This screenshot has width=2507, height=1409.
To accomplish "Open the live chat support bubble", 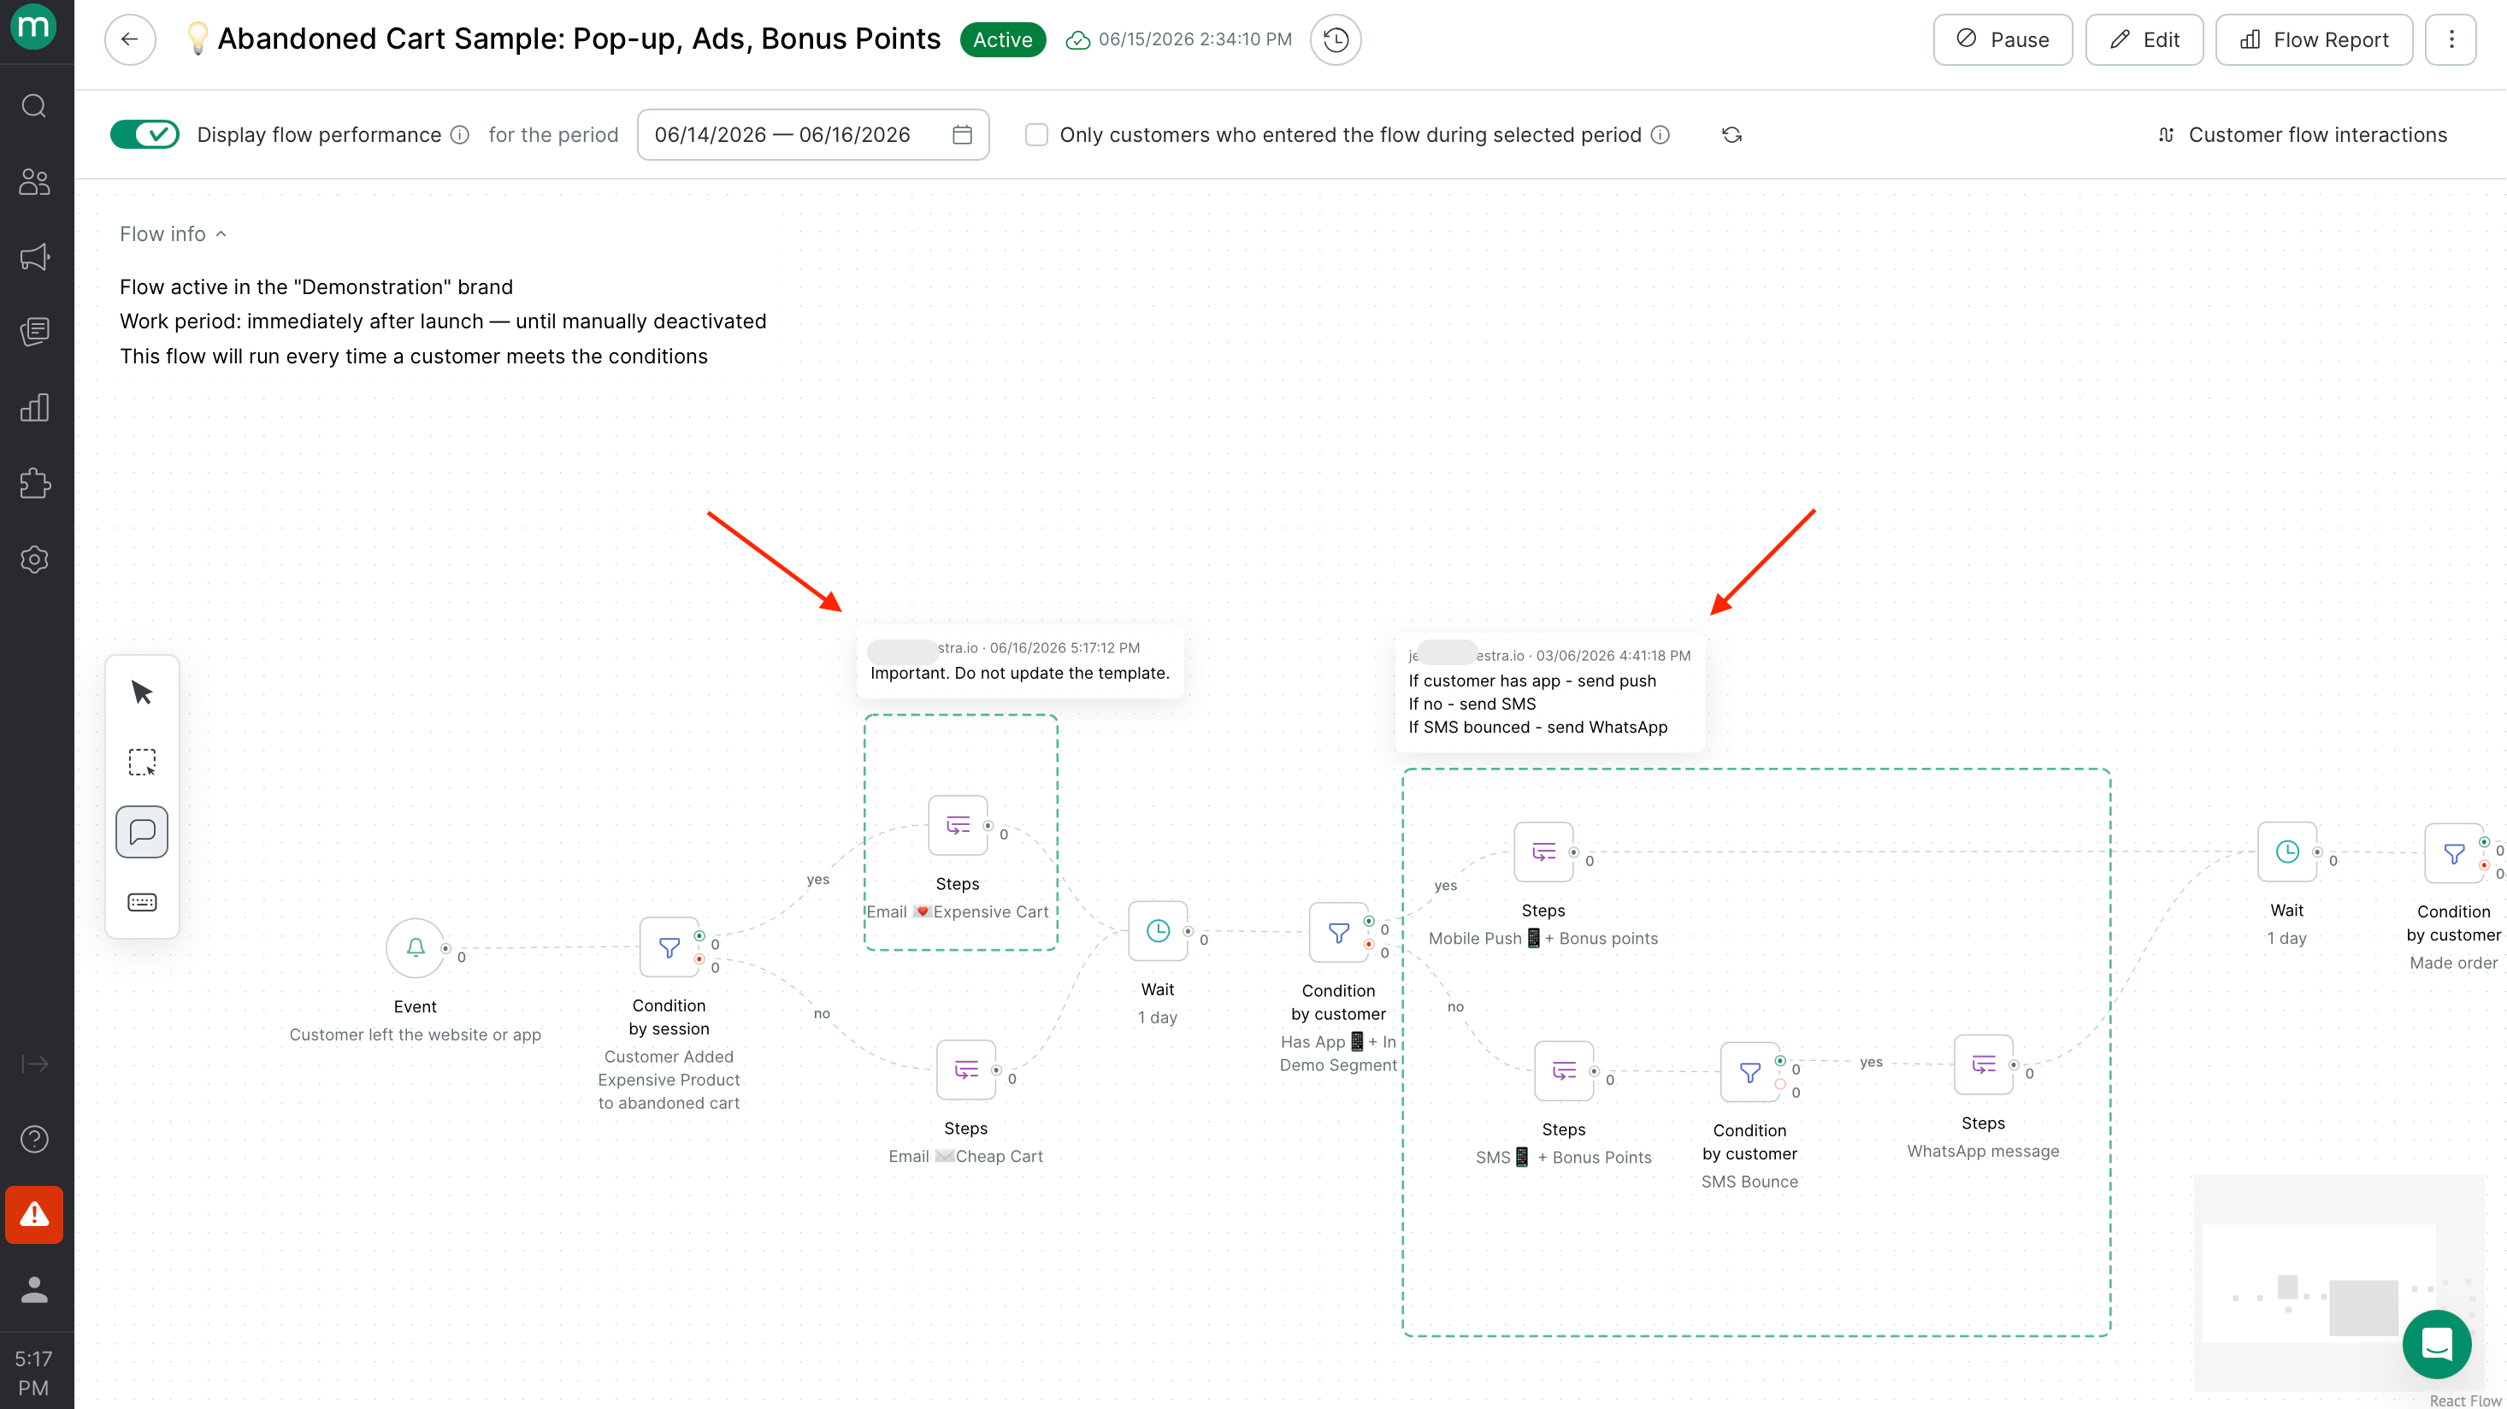I will pyautogui.click(x=2436, y=1345).
